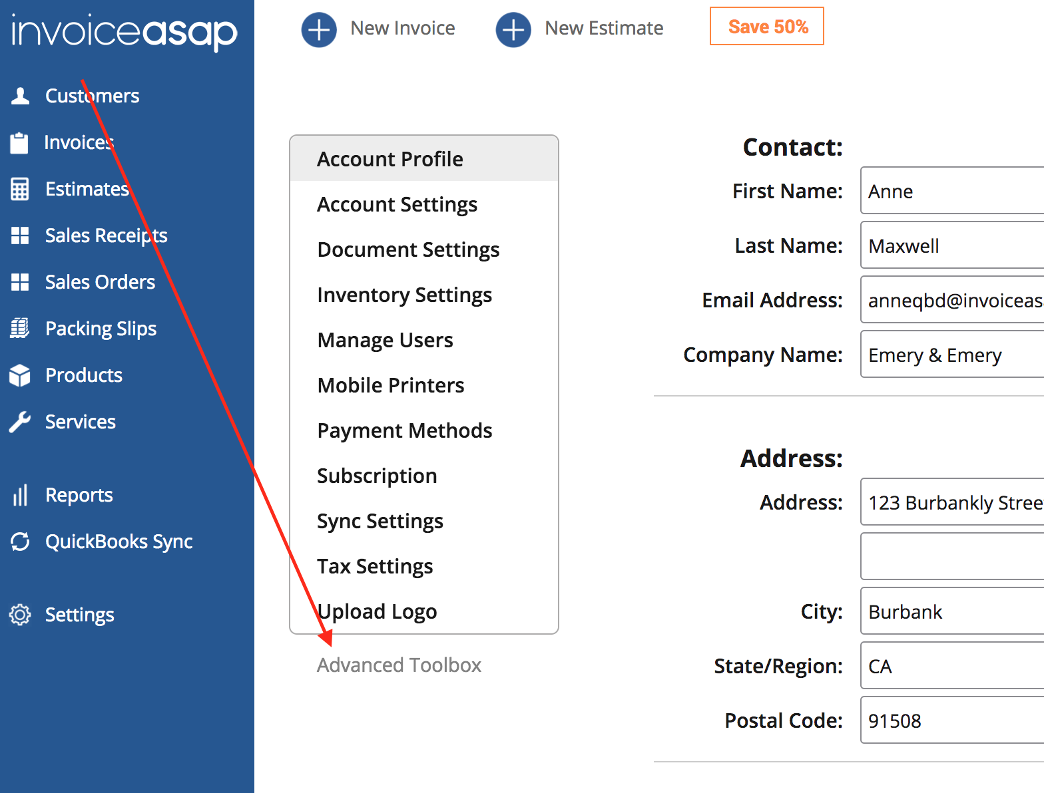Screen dimensions: 1044x793
Task: Click the Packing Slips icon
Action: tap(20, 329)
